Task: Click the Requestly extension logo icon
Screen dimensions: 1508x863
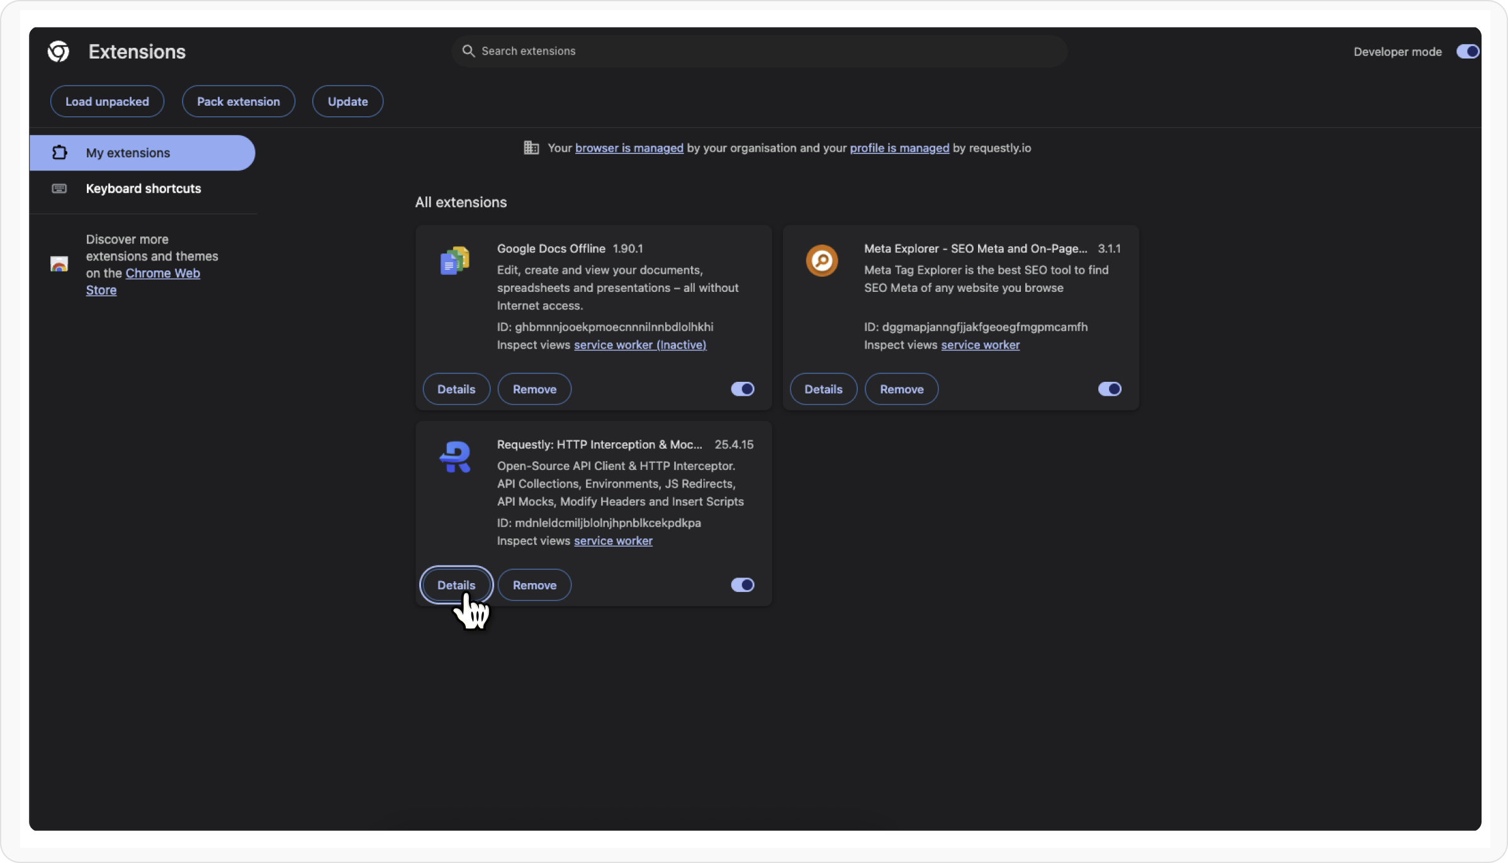Action: 454,457
